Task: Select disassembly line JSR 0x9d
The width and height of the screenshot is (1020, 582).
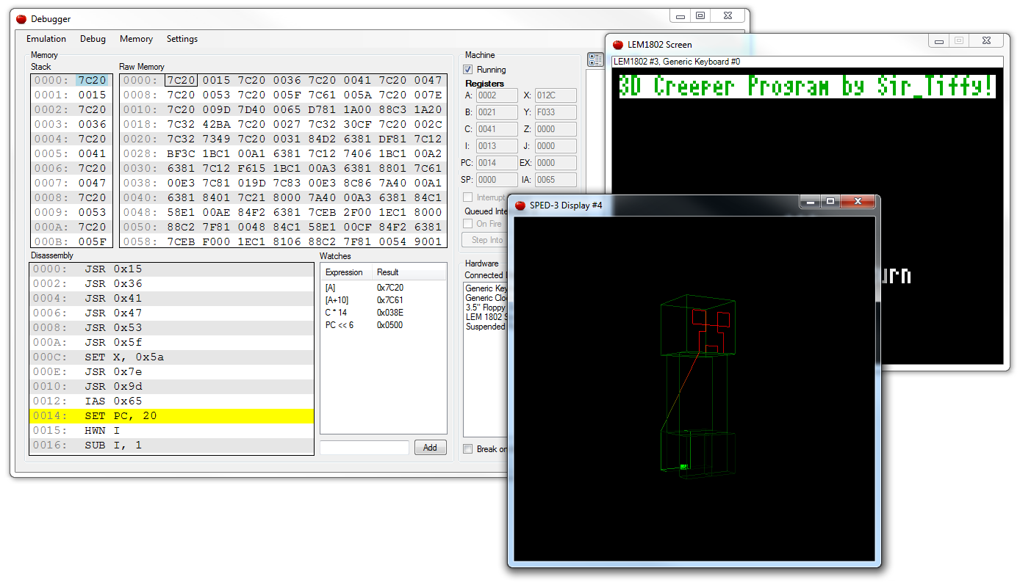Action: [171, 387]
